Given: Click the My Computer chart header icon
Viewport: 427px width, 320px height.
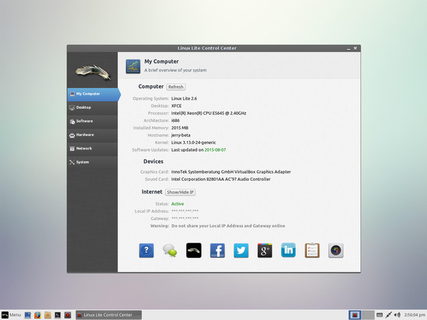Looking at the screenshot, I should pos(133,67).
